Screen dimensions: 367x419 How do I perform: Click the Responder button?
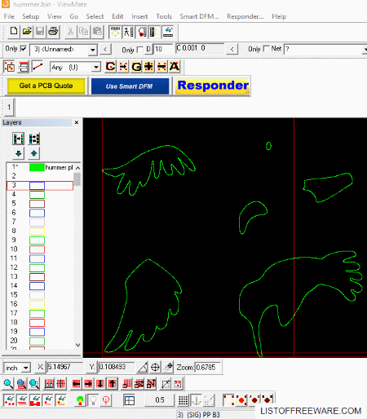pyautogui.click(x=213, y=86)
